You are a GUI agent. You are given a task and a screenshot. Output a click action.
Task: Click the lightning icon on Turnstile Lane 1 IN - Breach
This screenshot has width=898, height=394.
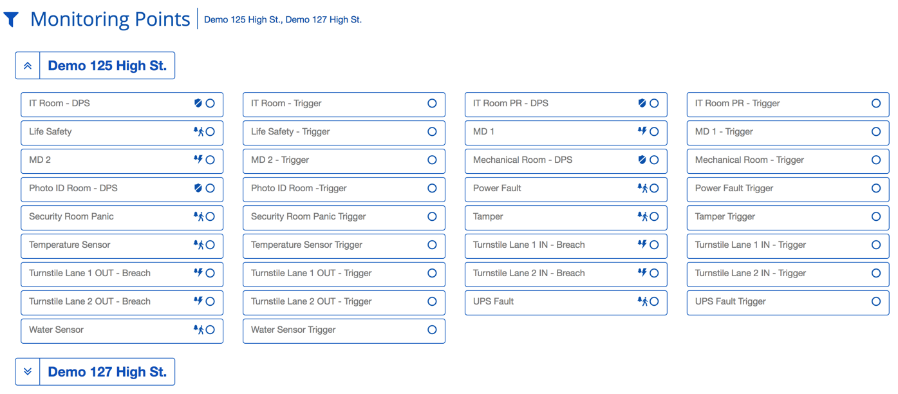(x=644, y=245)
